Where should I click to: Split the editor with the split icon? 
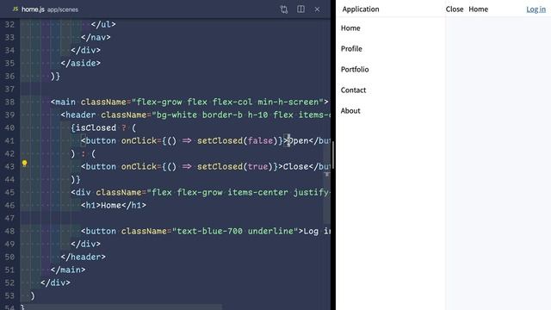(300, 9)
